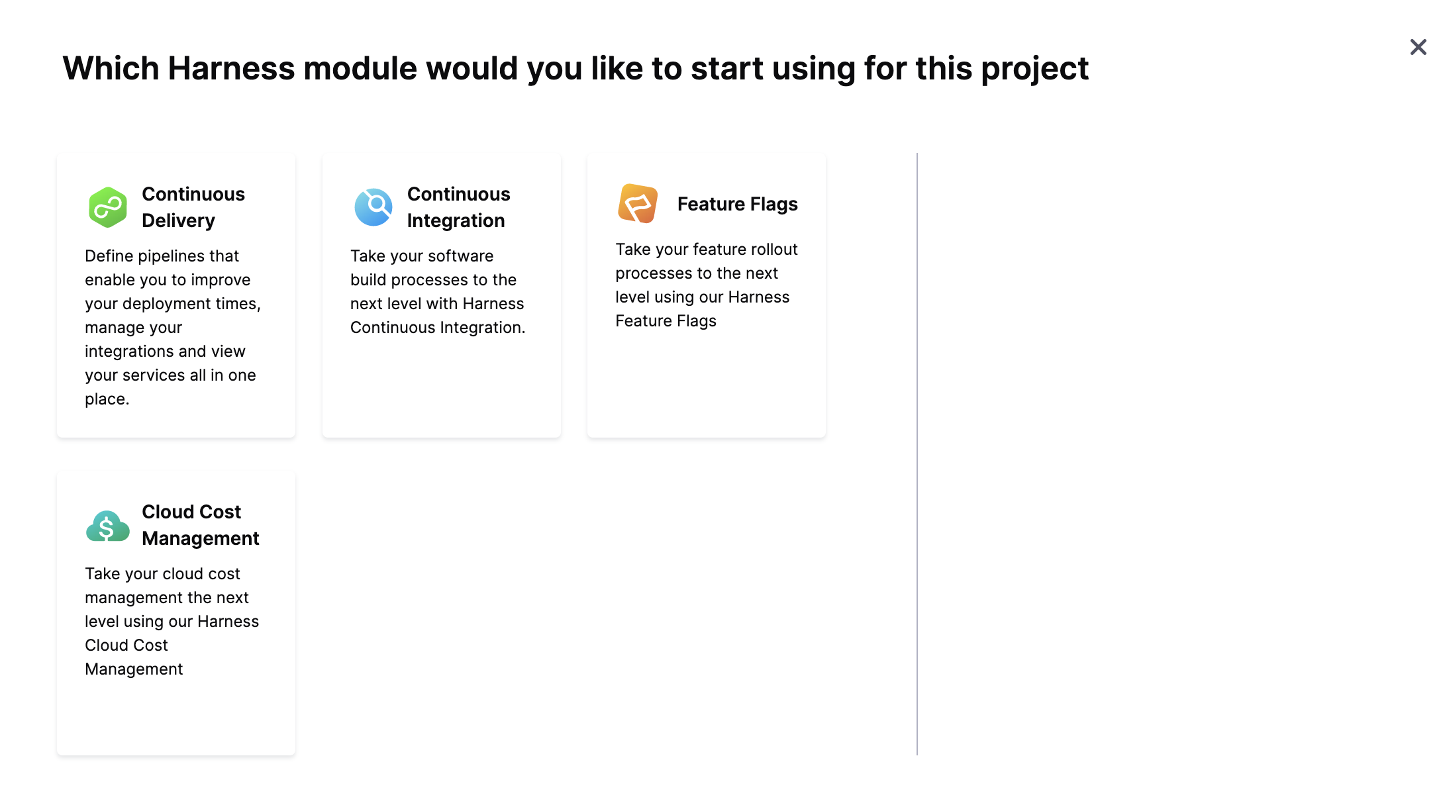Click the Feature Flags rollout description text
Screen dimensions: 1443x809
(x=706, y=285)
